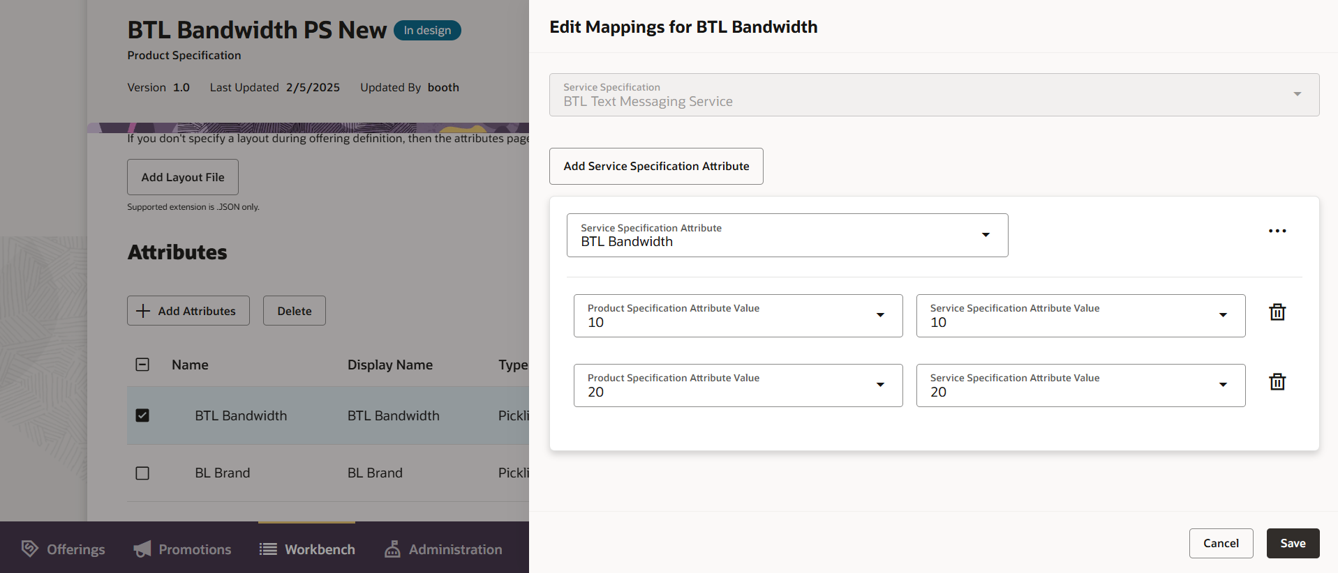Screen dimensions: 1338x573
Task: Open Service Specification Attribute Value 20 dropdown
Action: (x=1223, y=385)
